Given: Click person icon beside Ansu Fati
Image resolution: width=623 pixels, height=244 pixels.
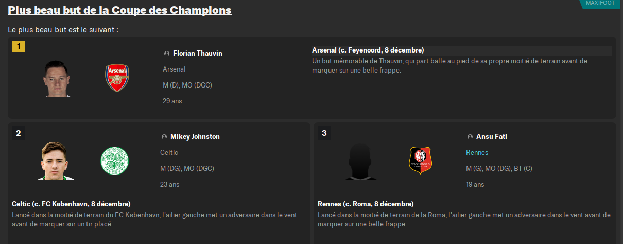Looking at the screenshot, I should (x=470, y=137).
